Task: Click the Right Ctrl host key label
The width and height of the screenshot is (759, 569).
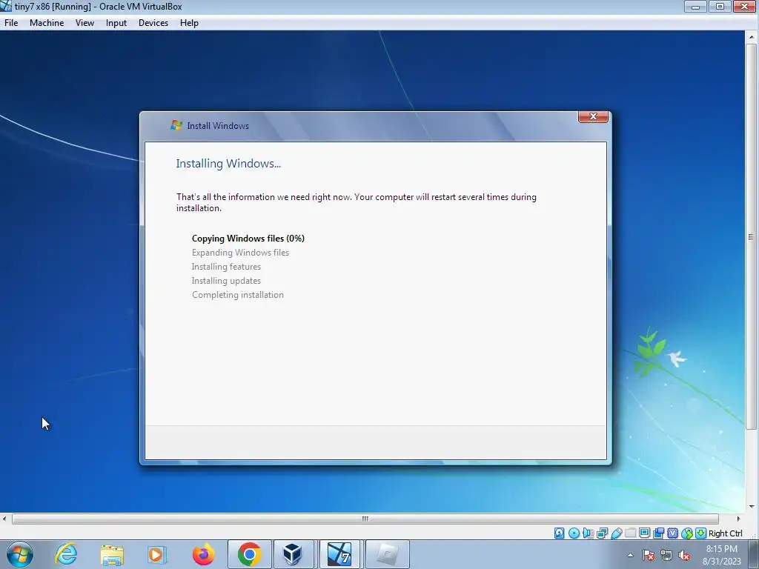Action: tap(725, 533)
